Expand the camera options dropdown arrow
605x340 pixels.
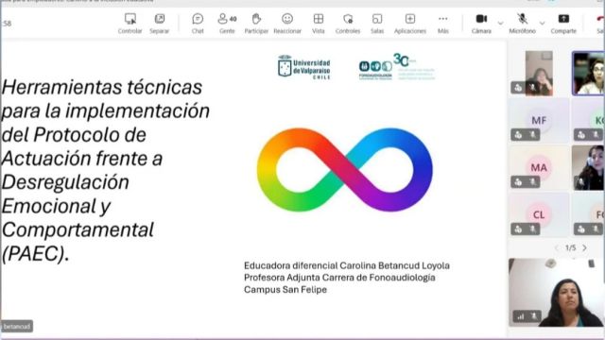pos(500,23)
